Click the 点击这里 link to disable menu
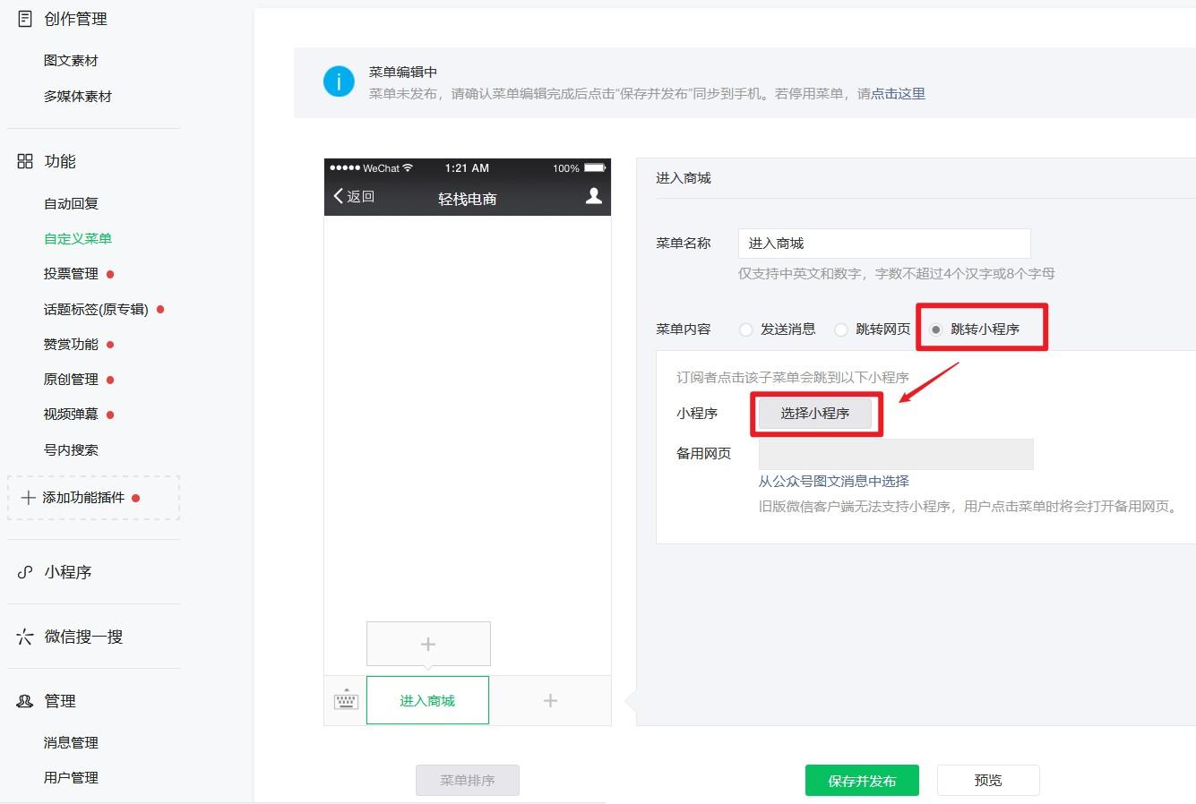Screen dimensions: 1196x804 click(x=899, y=93)
